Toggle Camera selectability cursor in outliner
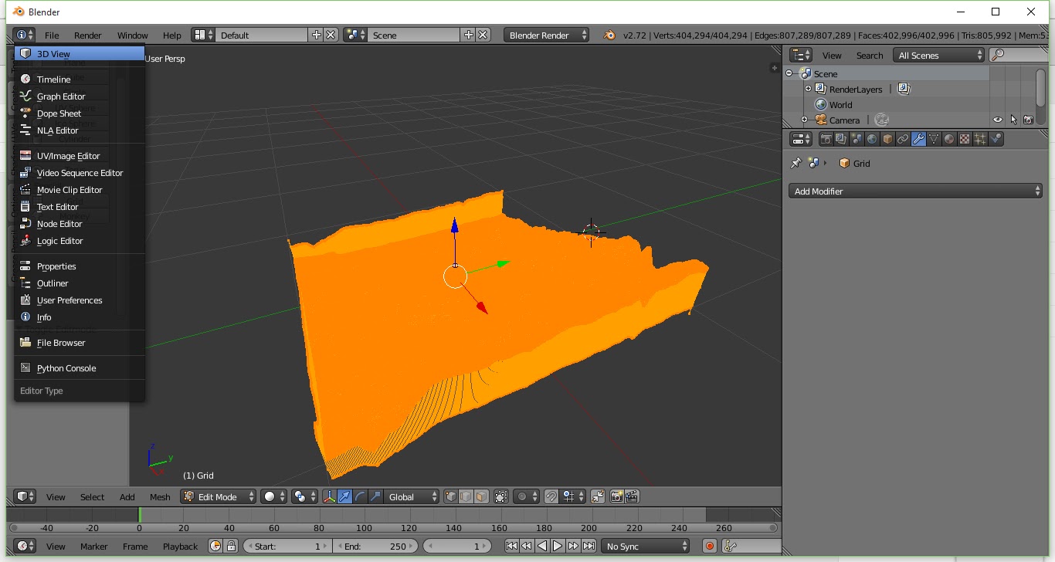 [1013, 120]
